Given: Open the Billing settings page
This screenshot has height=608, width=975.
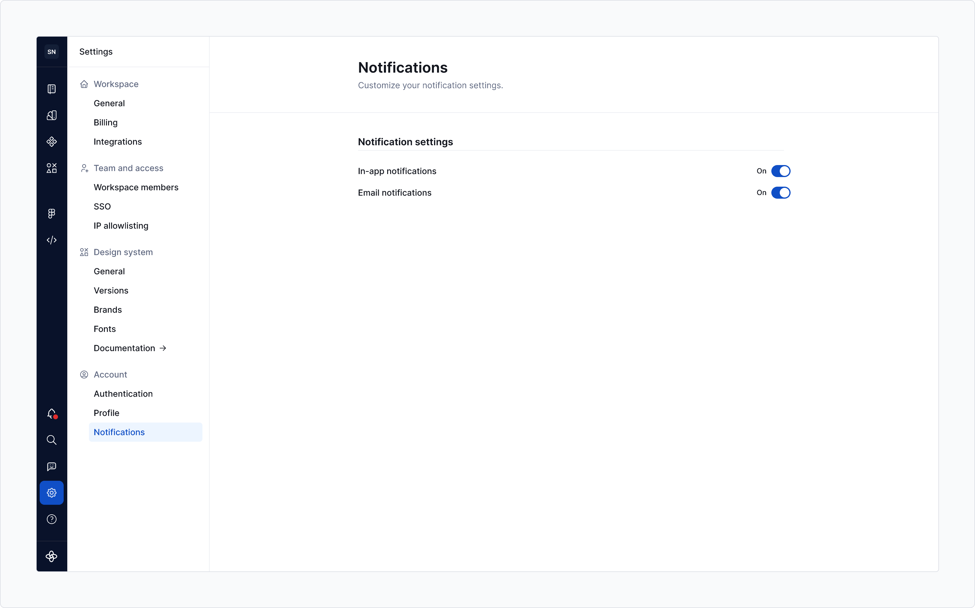Looking at the screenshot, I should [x=105, y=122].
